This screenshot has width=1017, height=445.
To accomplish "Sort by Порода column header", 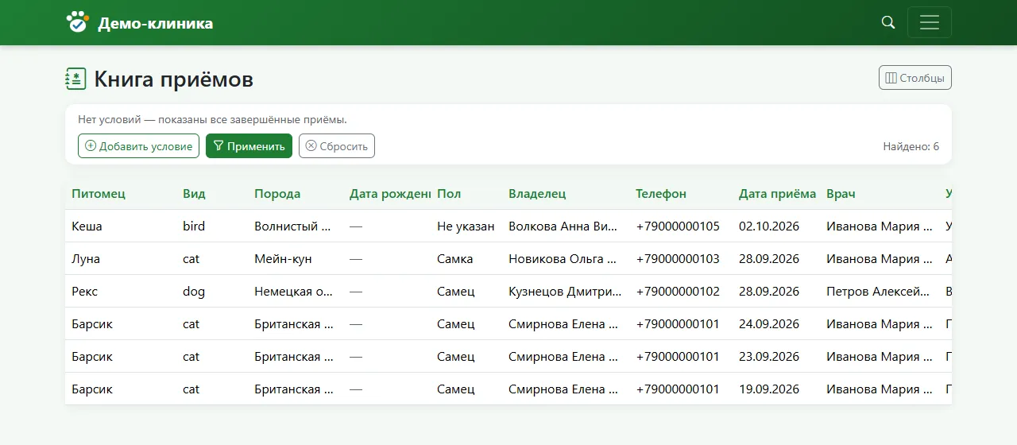I will coord(277,194).
